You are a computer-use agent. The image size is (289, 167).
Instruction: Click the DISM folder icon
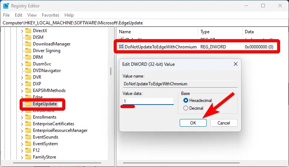pyautogui.click(x=28, y=37)
